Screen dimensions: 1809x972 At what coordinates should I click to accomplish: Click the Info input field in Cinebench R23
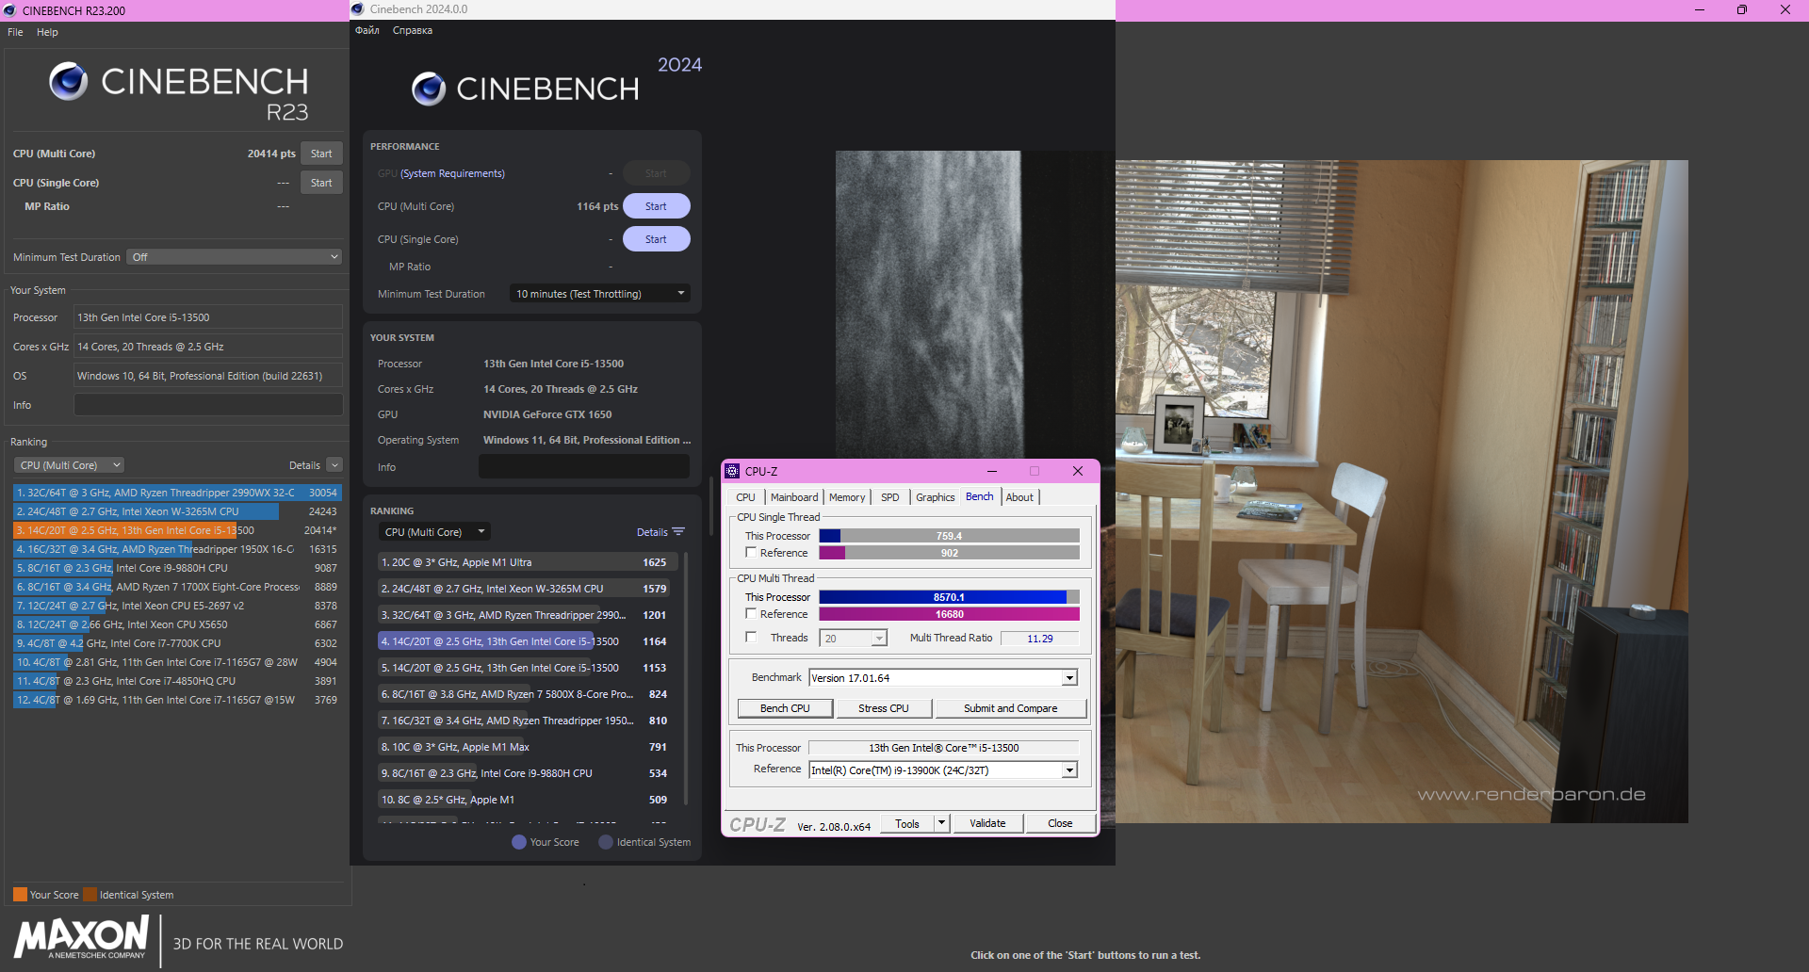(x=208, y=405)
